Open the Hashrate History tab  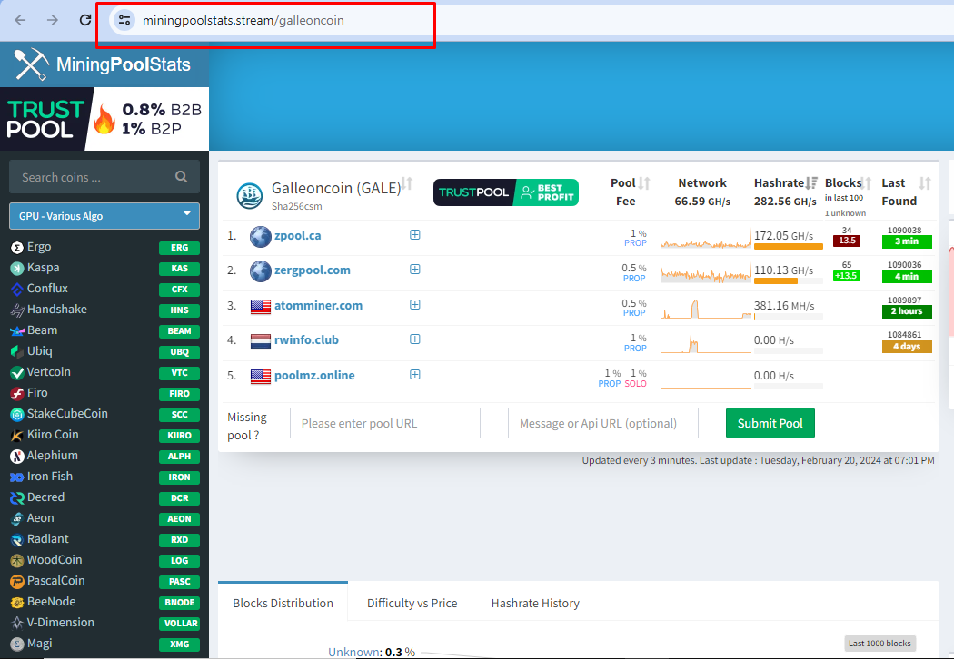pyautogui.click(x=535, y=603)
